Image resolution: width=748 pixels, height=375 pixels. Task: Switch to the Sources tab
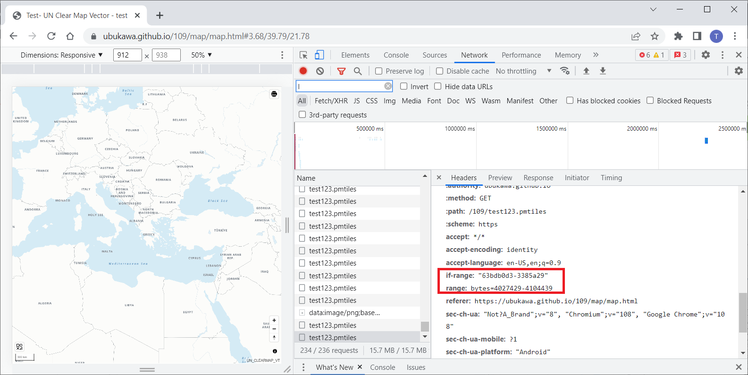(x=435, y=55)
